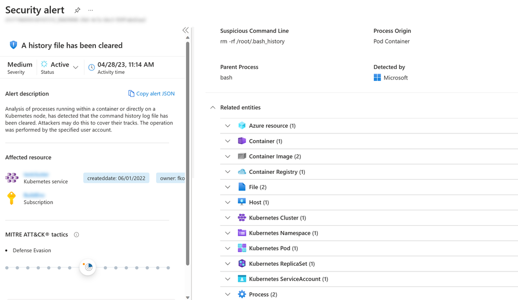Expand the Container Image entity row

228,156
